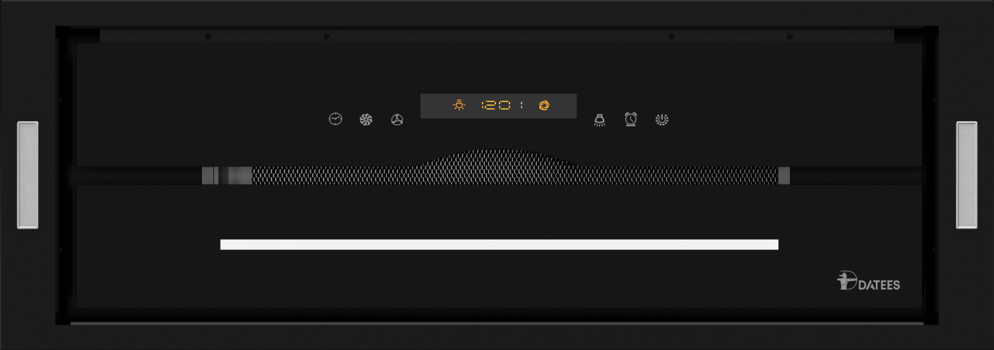The width and height of the screenshot is (994, 350).
Task: Click the archer emblem beside DATEES
Action: 846,280
